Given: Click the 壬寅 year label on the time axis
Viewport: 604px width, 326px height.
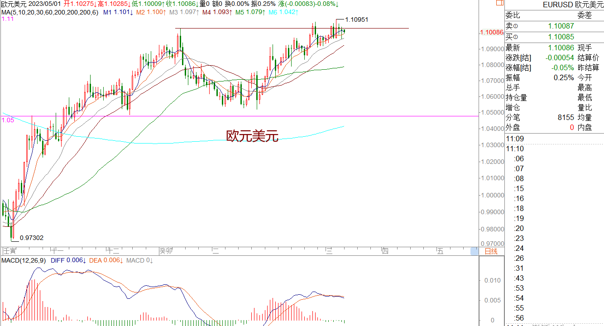Looking at the screenshot, I should 10,251.
